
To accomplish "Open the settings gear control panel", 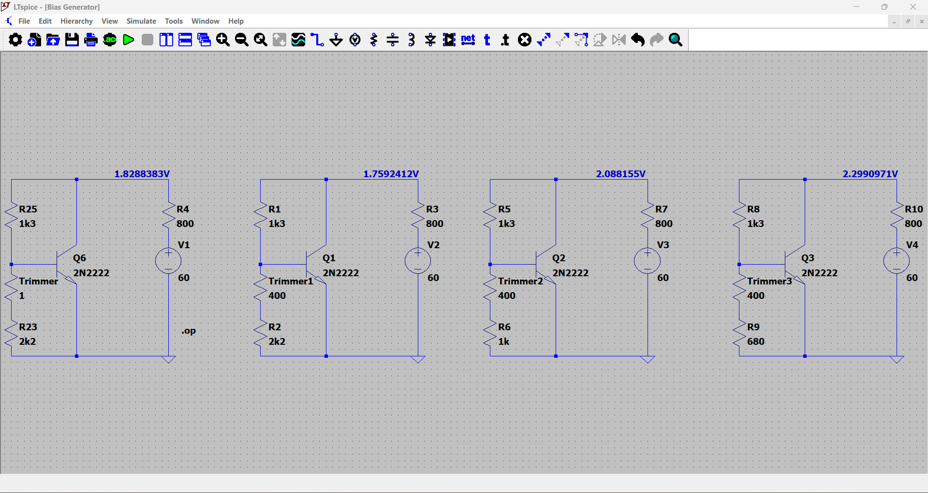I will (x=15, y=40).
